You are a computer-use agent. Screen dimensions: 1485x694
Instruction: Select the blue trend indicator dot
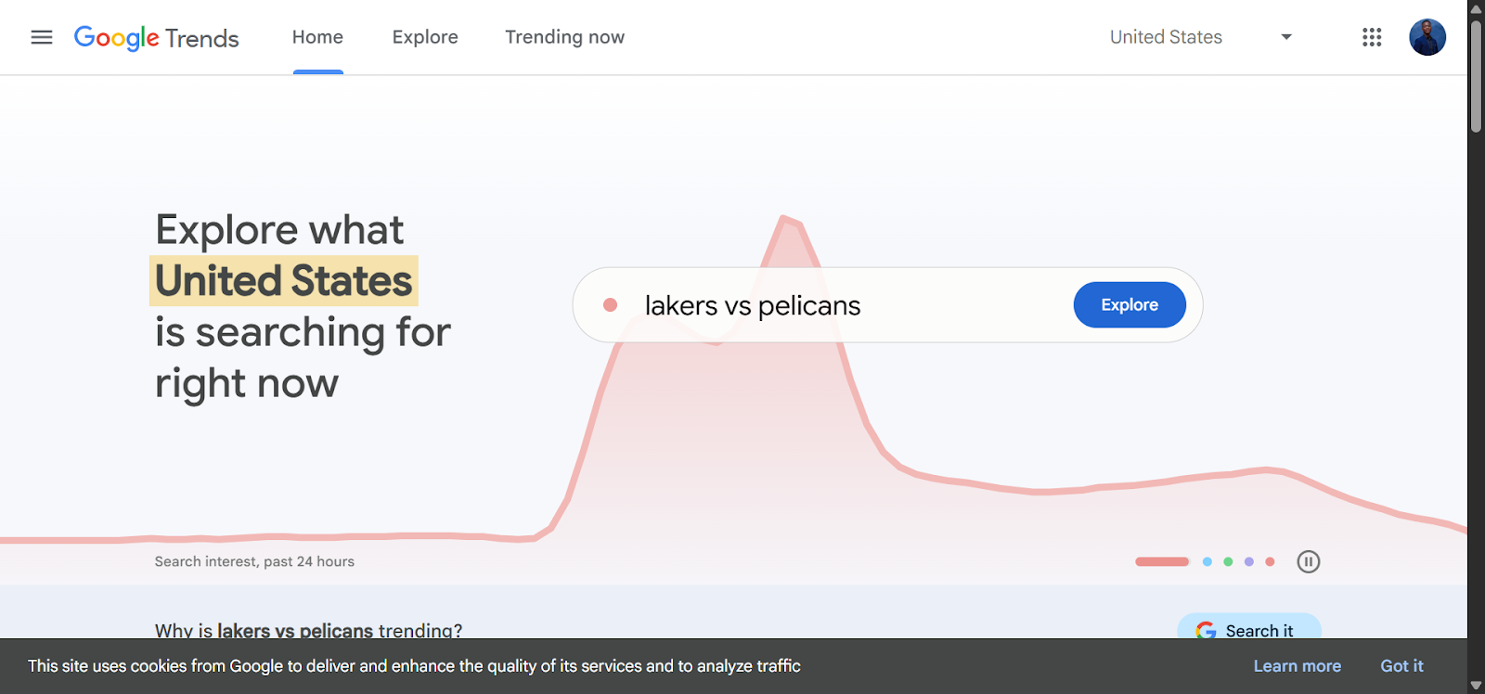click(x=1207, y=560)
